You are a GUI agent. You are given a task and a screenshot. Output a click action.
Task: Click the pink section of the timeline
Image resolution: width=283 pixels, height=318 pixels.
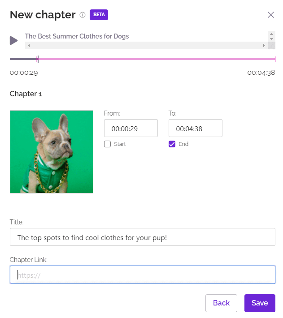[x=157, y=59]
